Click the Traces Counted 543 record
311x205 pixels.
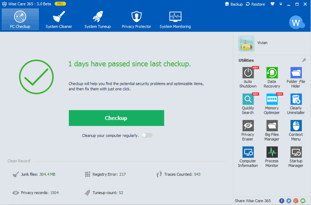[x=178, y=174]
